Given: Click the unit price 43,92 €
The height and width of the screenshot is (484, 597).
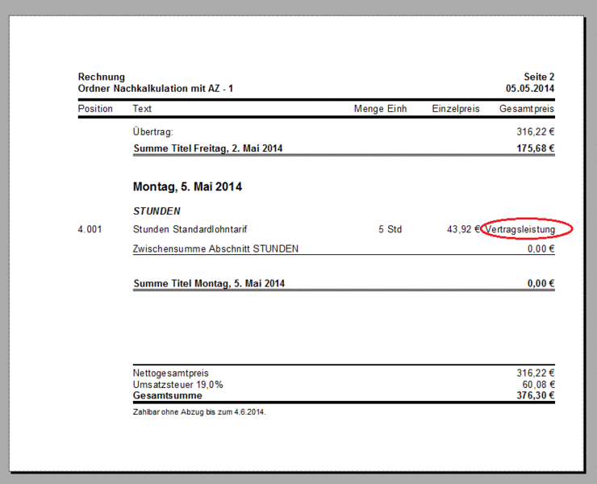Looking at the screenshot, I should (x=463, y=229).
